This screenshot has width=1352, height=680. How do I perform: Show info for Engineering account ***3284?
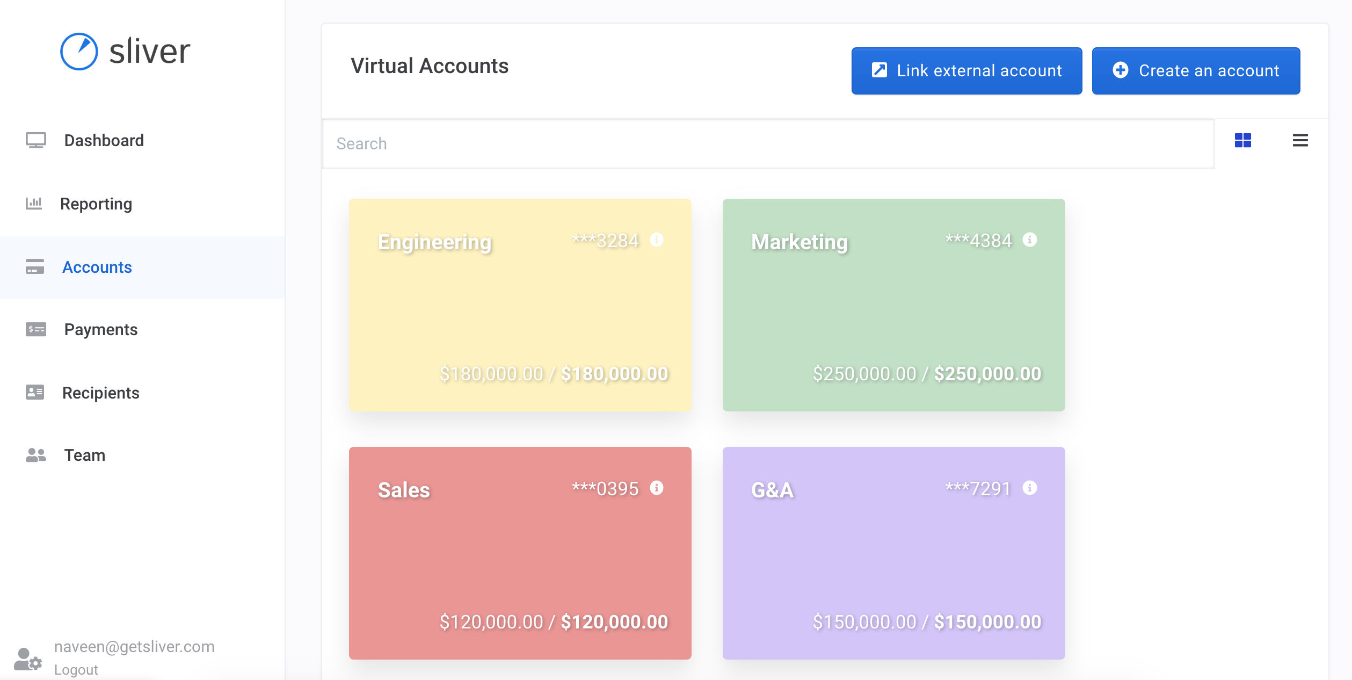(657, 240)
